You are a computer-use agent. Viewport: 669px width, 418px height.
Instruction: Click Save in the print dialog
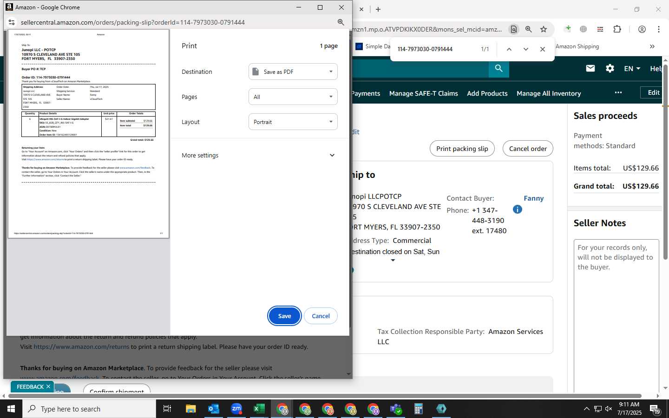(x=284, y=316)
